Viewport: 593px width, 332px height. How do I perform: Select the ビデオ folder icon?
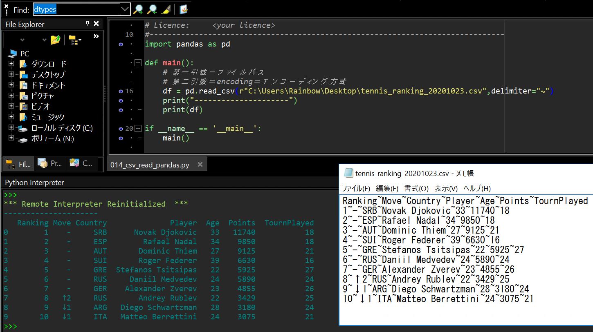click(23, 107)
